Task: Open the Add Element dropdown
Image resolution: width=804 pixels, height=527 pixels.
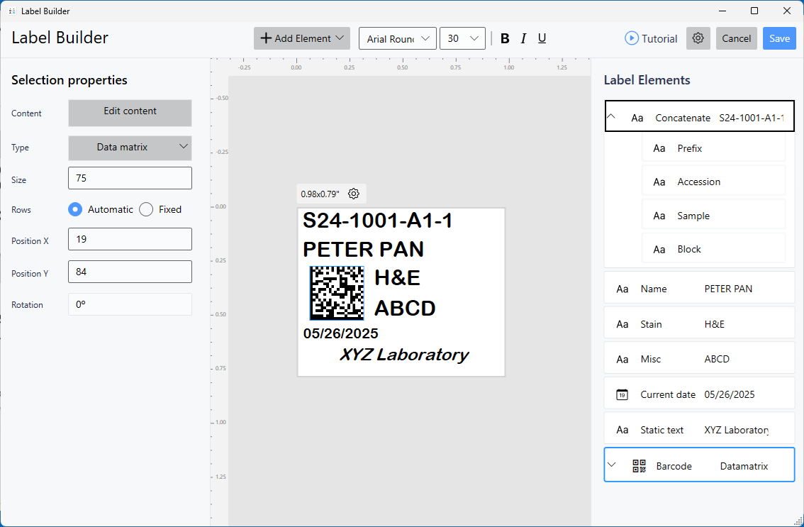Action: (302, 38)
